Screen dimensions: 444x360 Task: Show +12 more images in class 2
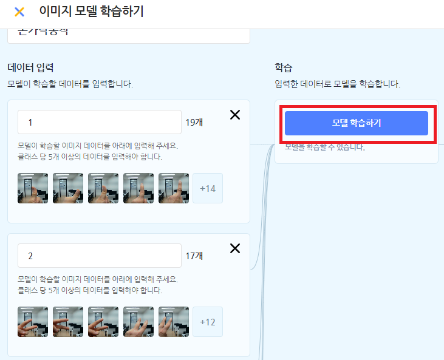click(x=208, y=322)
